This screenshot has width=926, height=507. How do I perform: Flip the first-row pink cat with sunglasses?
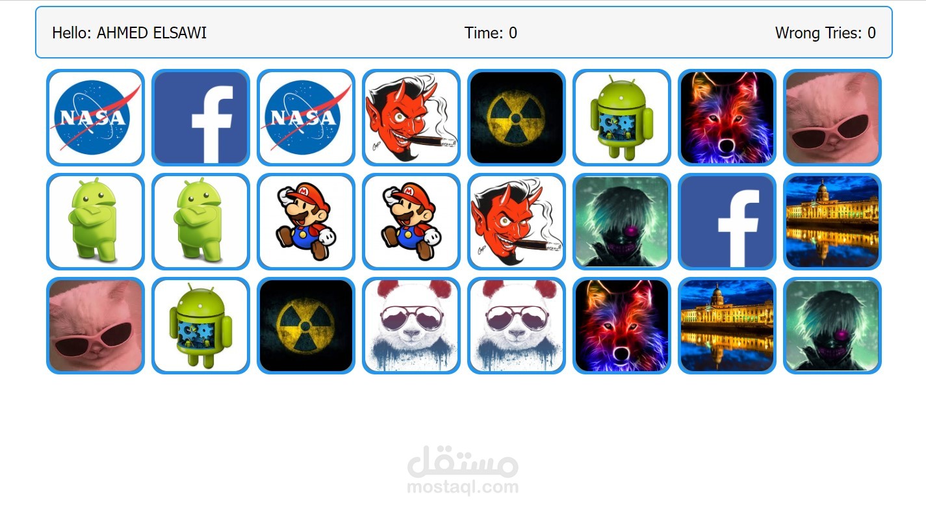tap(832, 118)
